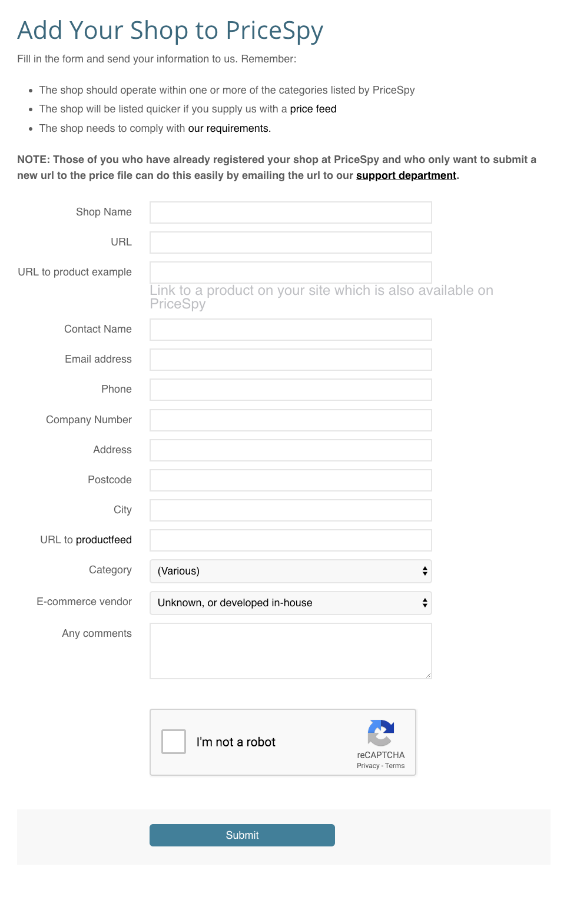Click the Postcode input field
Screen dimensions: 567x910
(290, 480)
